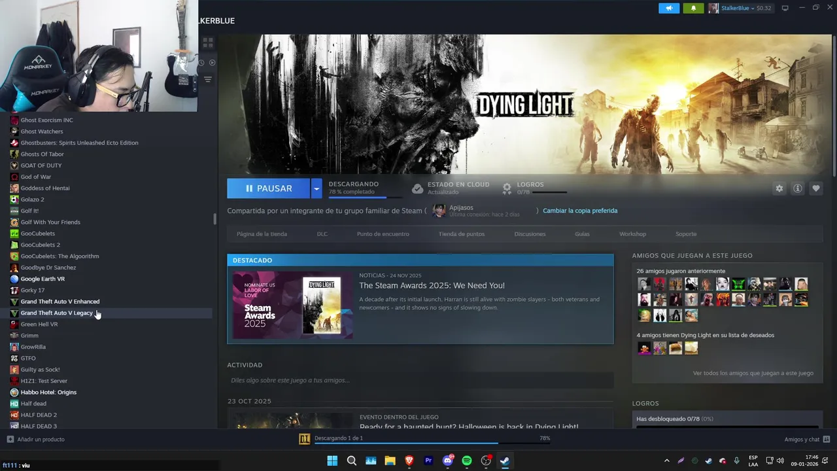Open the Discusiones tab
The height and width of the screenshot is (471, 837).
pos(530,234)
